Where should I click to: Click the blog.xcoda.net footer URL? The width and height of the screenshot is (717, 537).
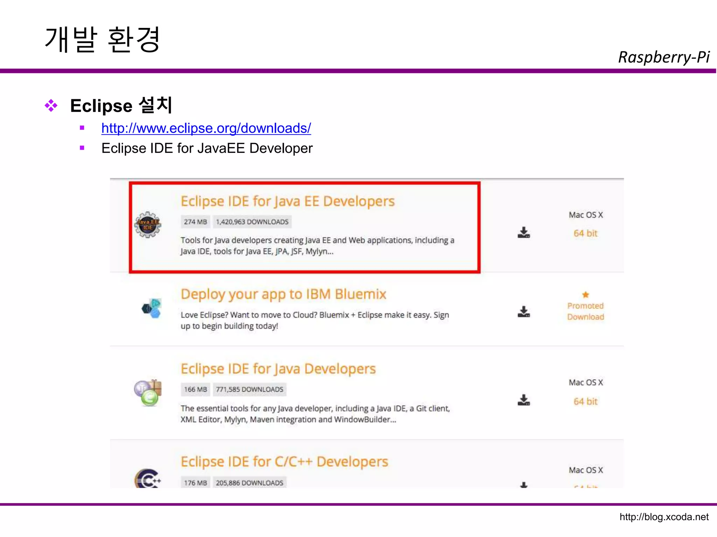tap(664, 517)
